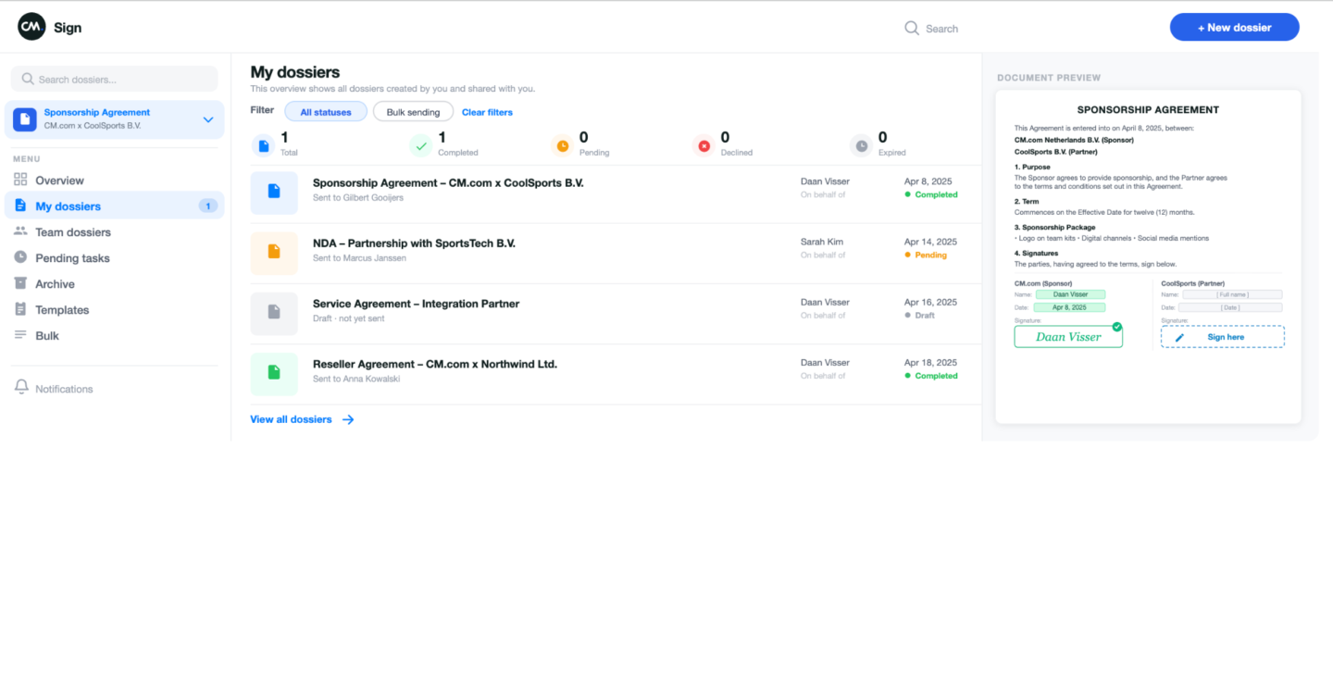Click the Full name field in preview
This screenshot has height=685, width=1333.
1232,294
